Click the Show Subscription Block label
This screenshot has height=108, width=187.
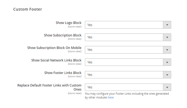[63, 35]
